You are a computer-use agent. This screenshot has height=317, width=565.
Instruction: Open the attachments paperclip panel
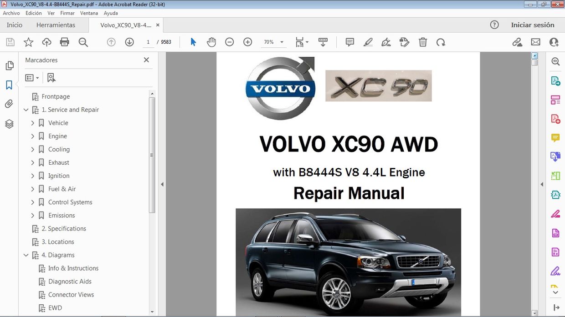(10, 103)
